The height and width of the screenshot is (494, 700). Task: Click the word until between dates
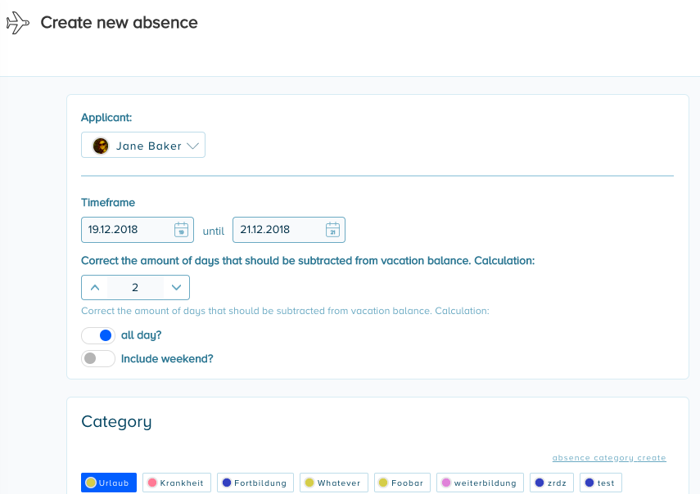[214, 231]
